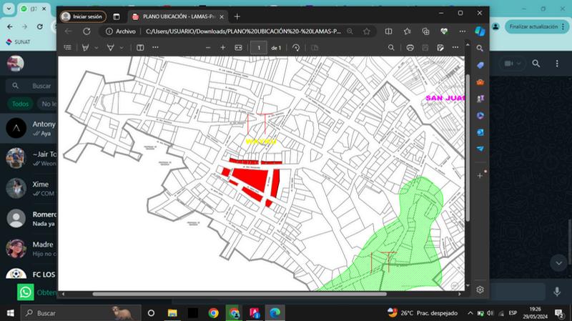
Task: Click Finalizar actualización in Chrome
Action: pos(537,26)
